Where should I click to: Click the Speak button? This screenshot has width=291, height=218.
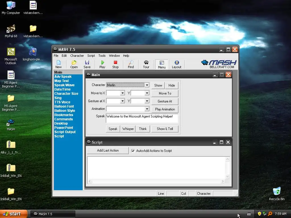[113, 129]
